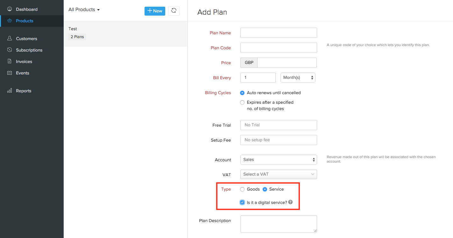Click the Reports bar chart icon
Image resolution: width=453 pixels, height=238 pixels.
(10, 91)
